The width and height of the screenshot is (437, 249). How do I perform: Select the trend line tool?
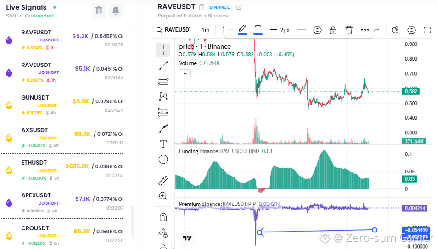click(x=163, y=66)
